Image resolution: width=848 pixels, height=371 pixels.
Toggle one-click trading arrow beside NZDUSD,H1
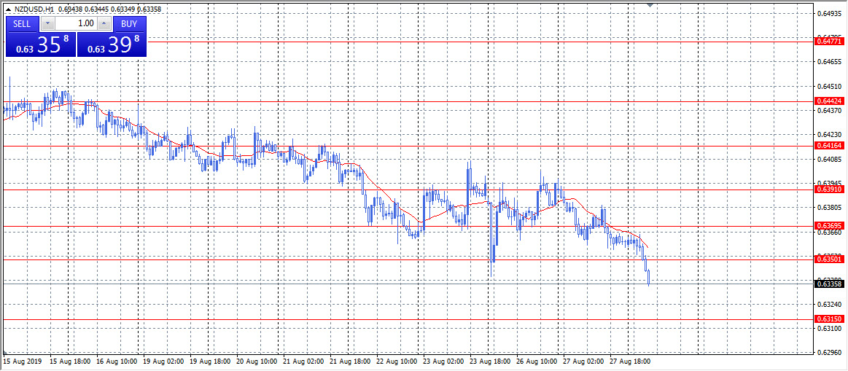[9, 9]
